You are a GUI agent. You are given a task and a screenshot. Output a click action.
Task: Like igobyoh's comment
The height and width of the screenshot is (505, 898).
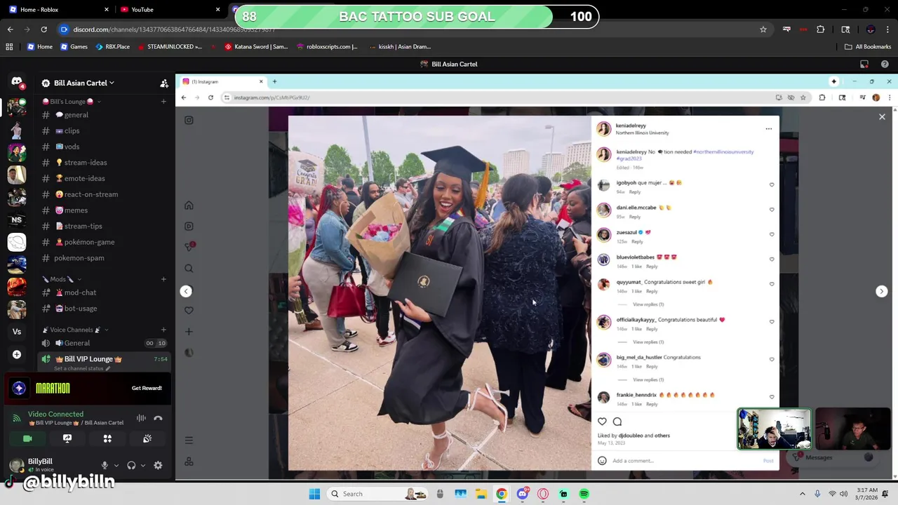tap(772, 185)
